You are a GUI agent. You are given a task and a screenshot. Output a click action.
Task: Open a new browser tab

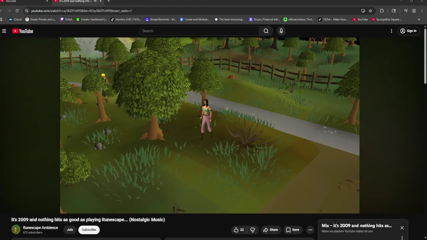(108, 1)
